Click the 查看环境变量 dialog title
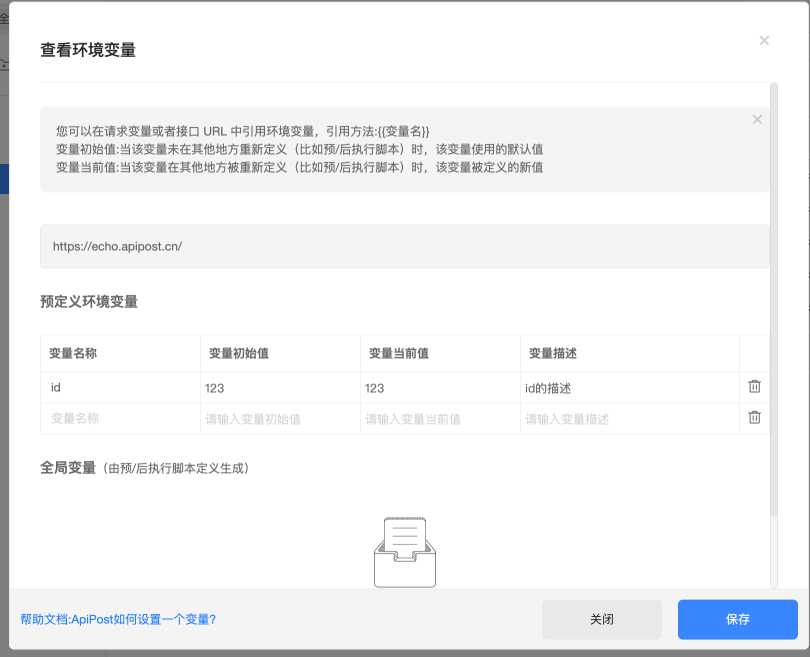 [x=88, y=50]
